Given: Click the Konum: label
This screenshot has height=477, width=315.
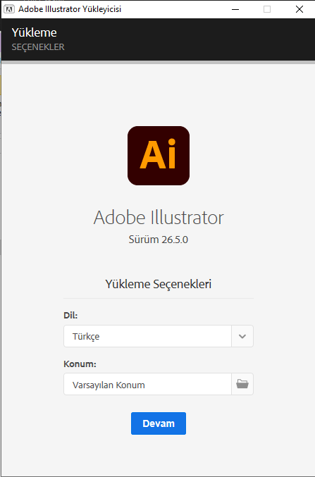Looking at the screenshot, I should pos(80,364).
